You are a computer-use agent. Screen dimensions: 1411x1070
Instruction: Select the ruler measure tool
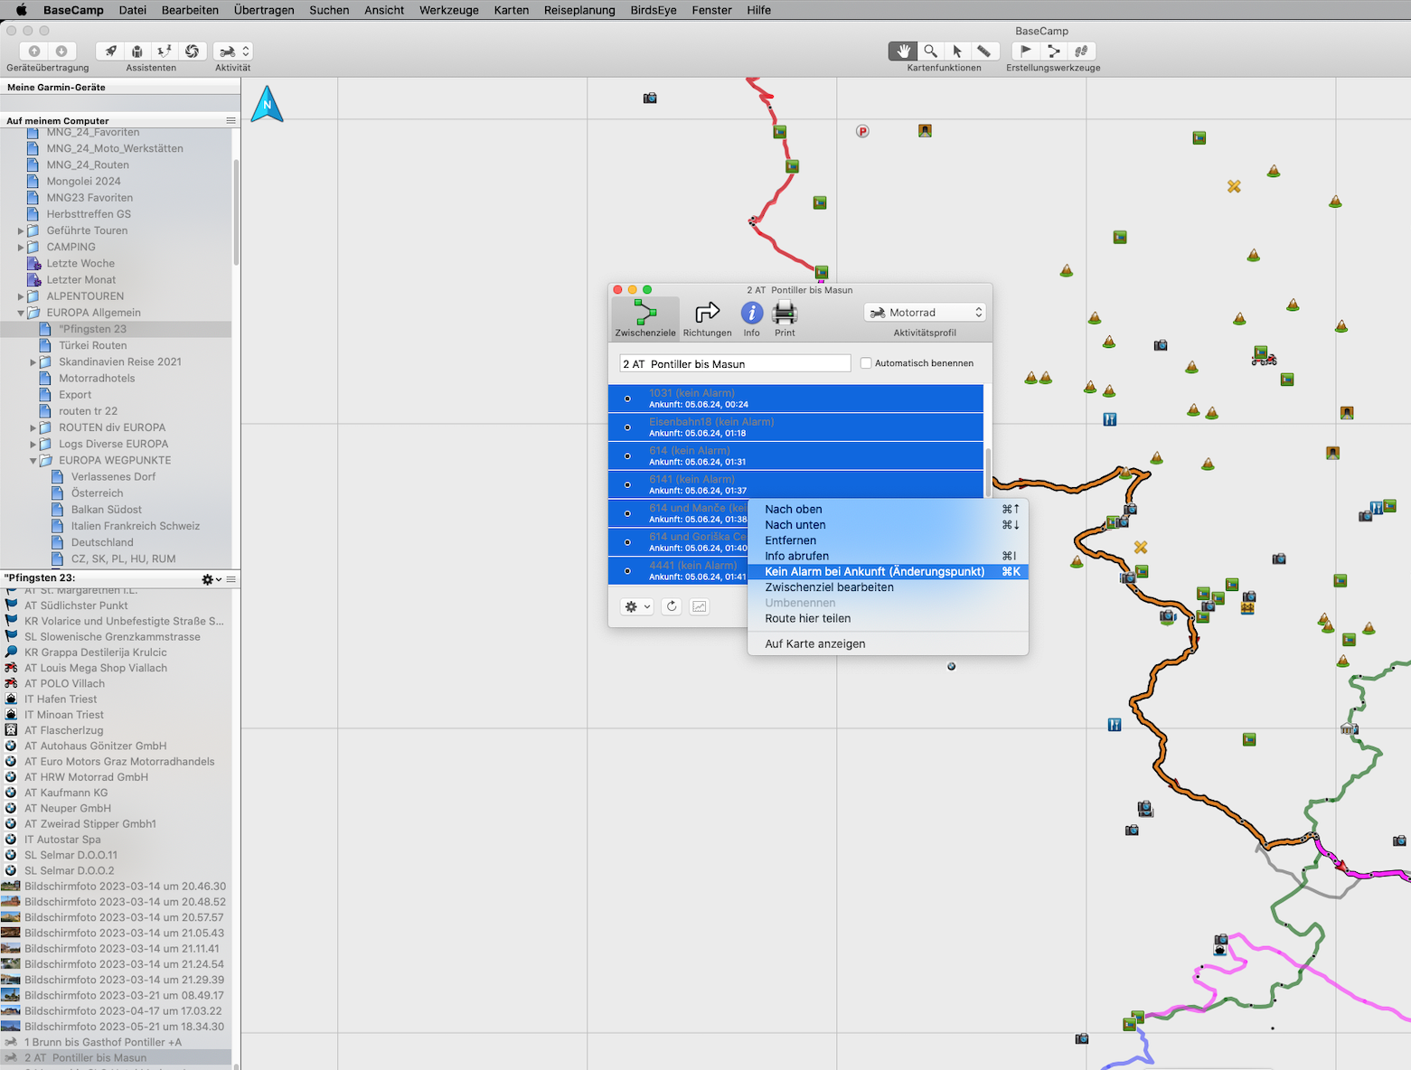[x=984, y=52]
